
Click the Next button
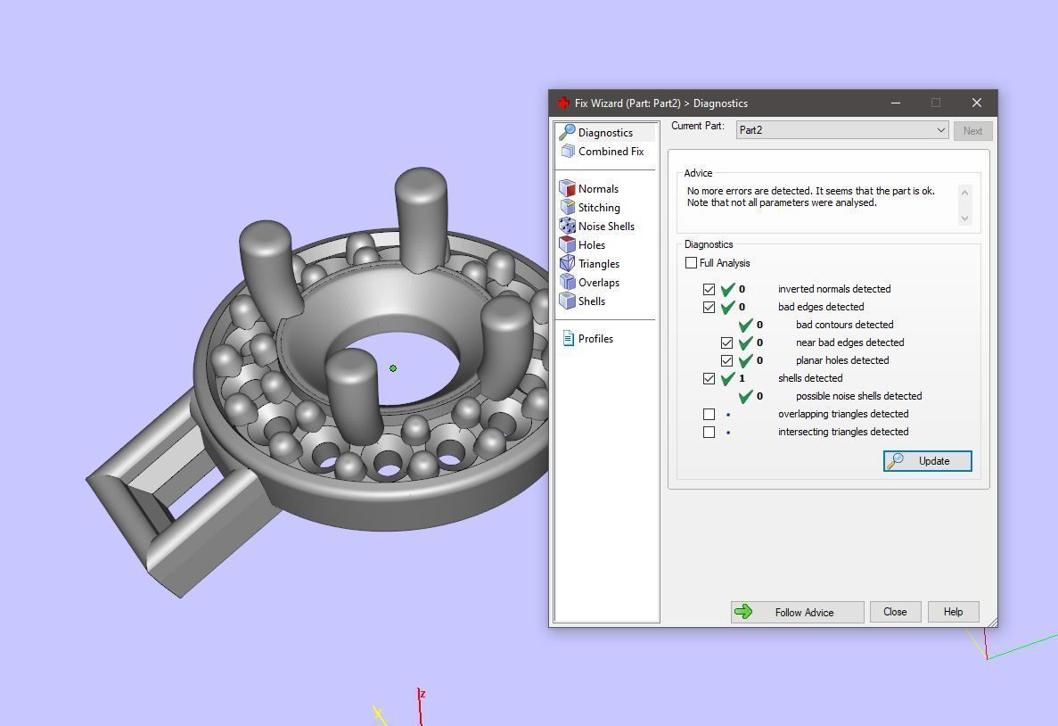[972, 130]
